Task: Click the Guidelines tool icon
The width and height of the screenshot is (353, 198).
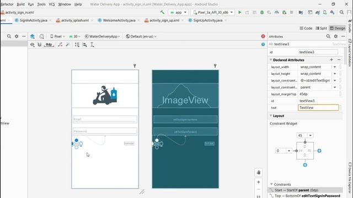Action: point(92,45)
